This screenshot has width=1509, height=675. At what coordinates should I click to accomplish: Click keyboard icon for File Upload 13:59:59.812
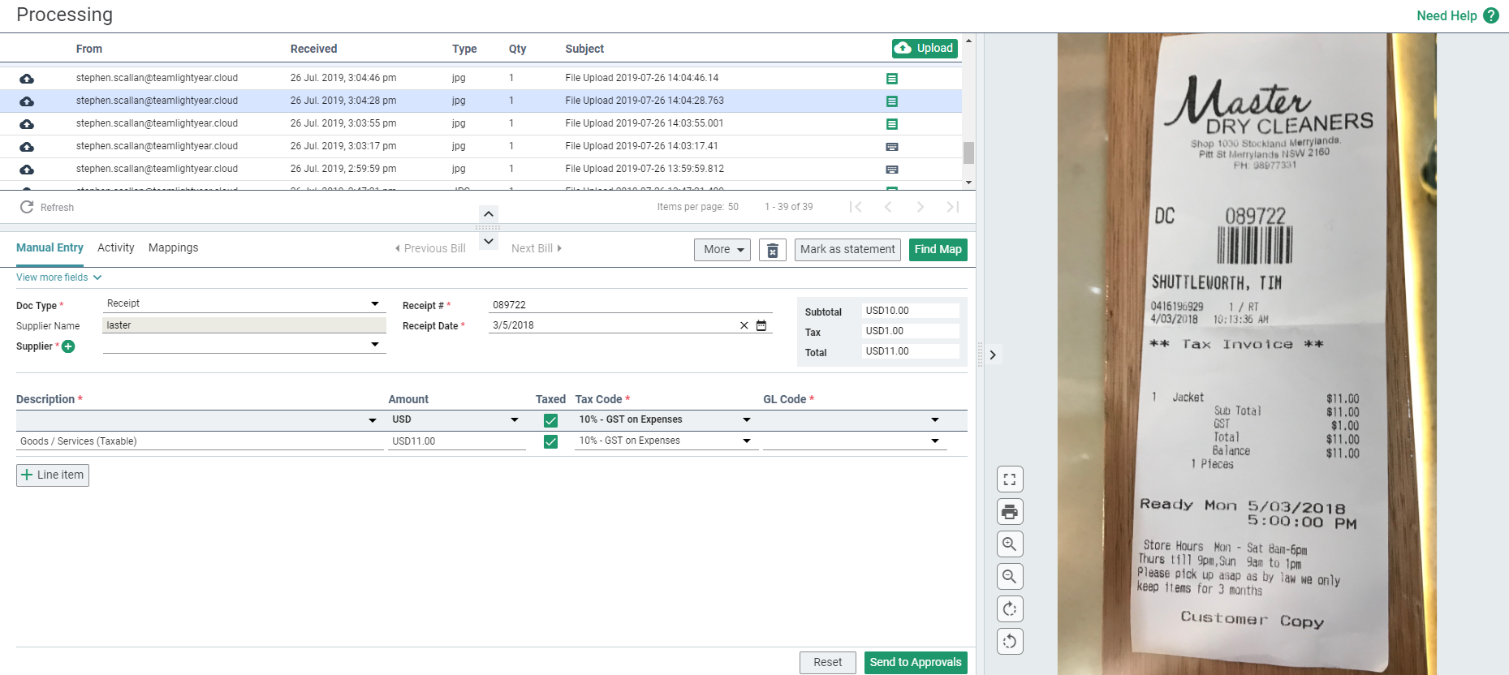892,170
